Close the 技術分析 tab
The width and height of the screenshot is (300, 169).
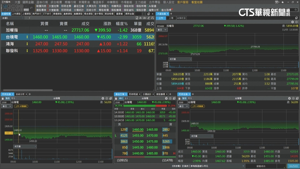pyautogui.click(x=26, y=94)
